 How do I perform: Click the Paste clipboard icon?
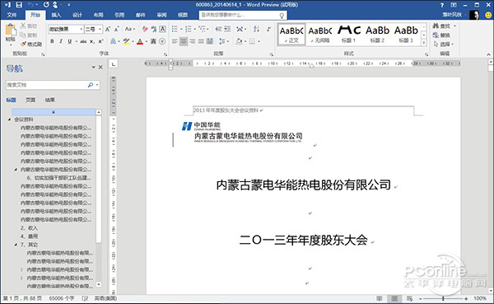pos(11,30)
